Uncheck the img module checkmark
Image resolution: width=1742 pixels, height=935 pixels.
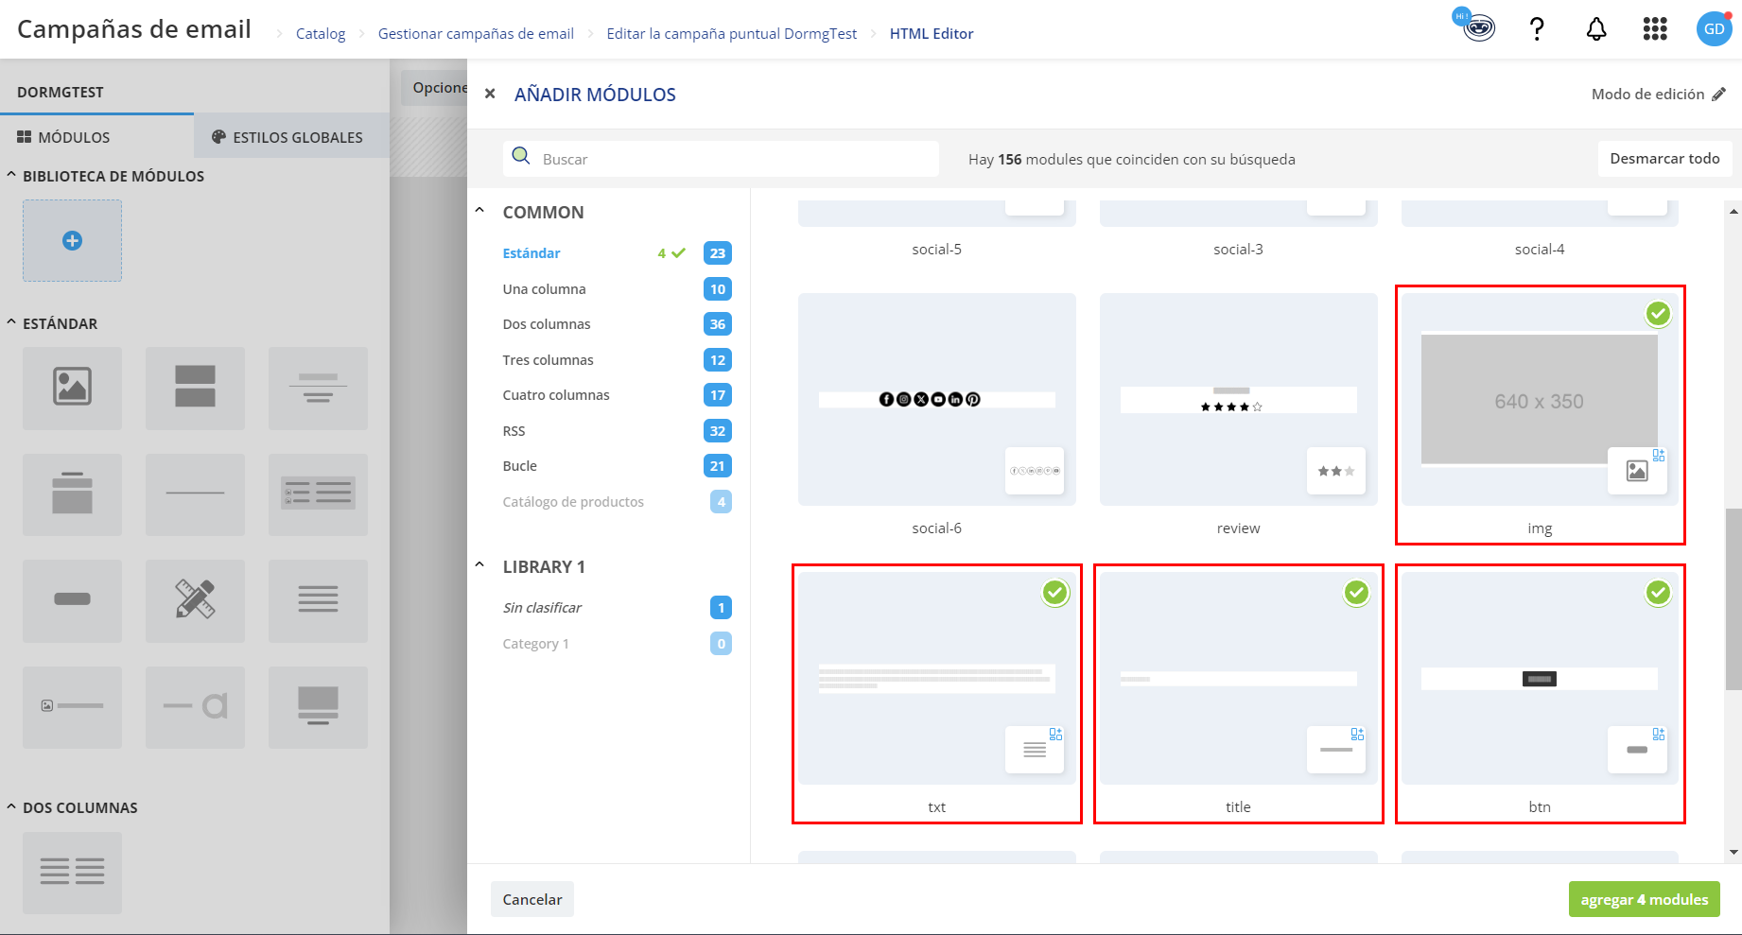[x=1658, y=314]
